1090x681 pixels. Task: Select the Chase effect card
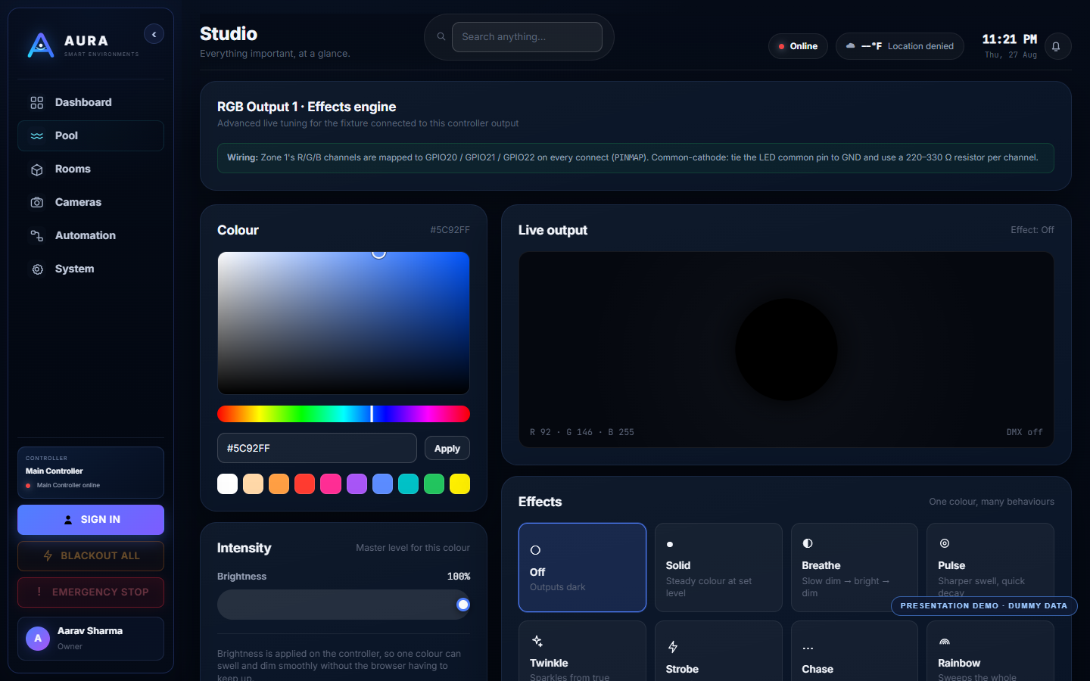(855, 651)
